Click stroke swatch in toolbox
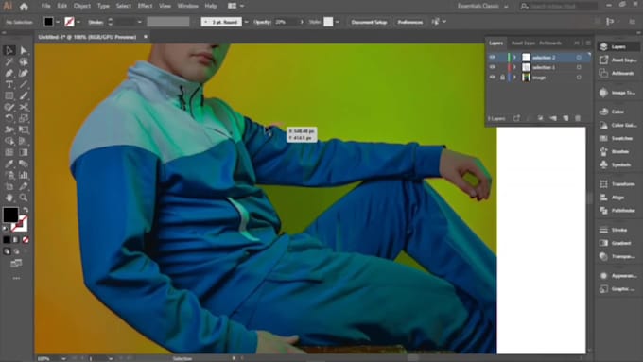643x362 pixels. pos(20,224)
